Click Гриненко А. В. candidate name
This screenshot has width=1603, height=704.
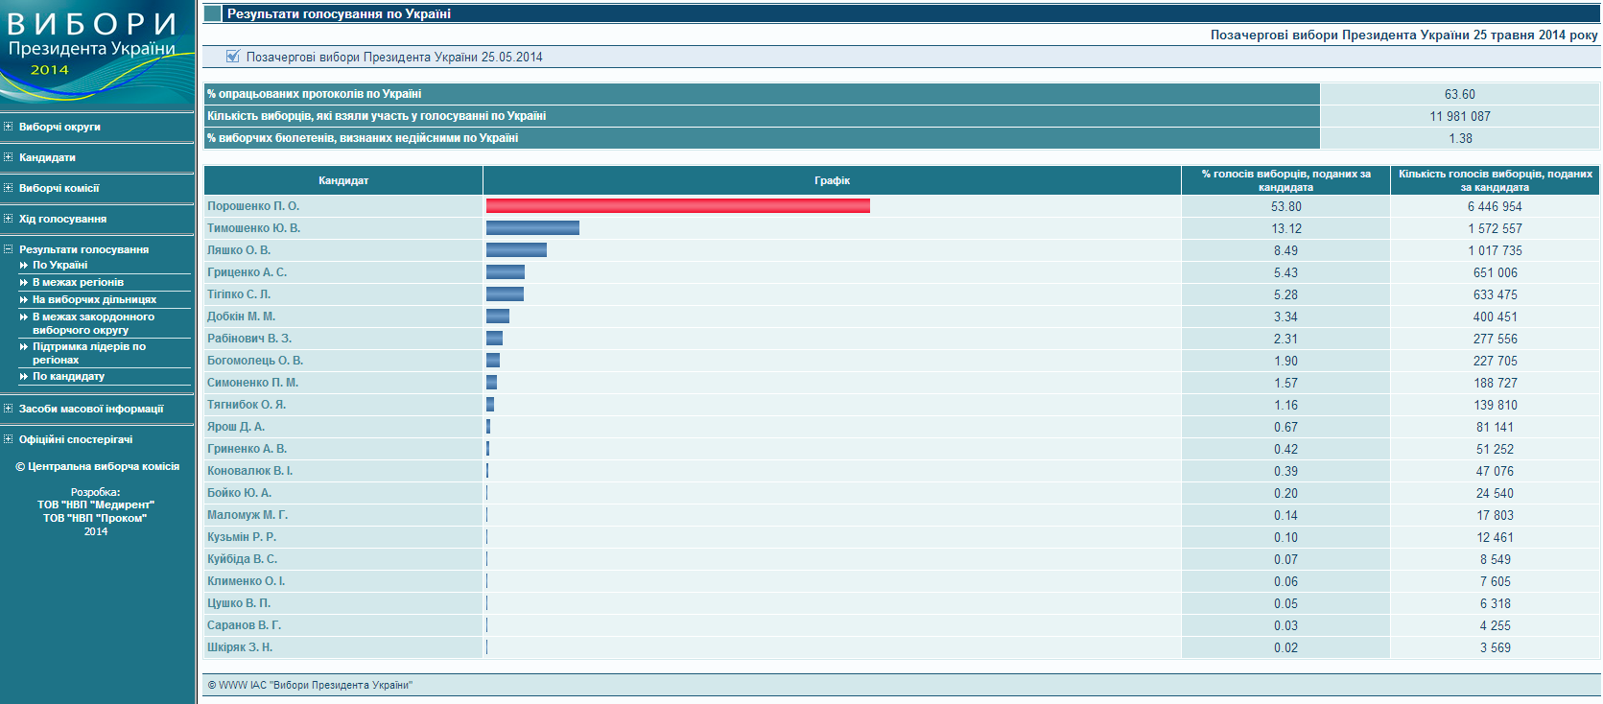(247, 449)
